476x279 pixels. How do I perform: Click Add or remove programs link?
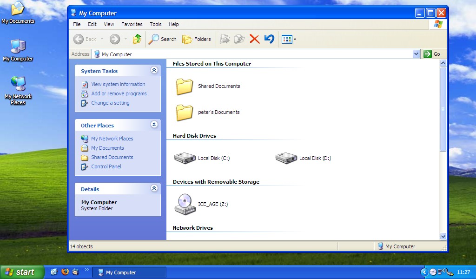point(119,94)
